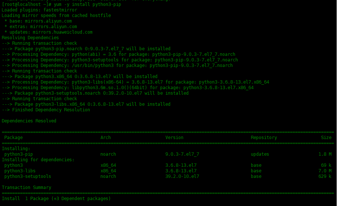Viewport: 337px width, 206px height.
Task: Click the 'Arch' column header
Action: 106,138
